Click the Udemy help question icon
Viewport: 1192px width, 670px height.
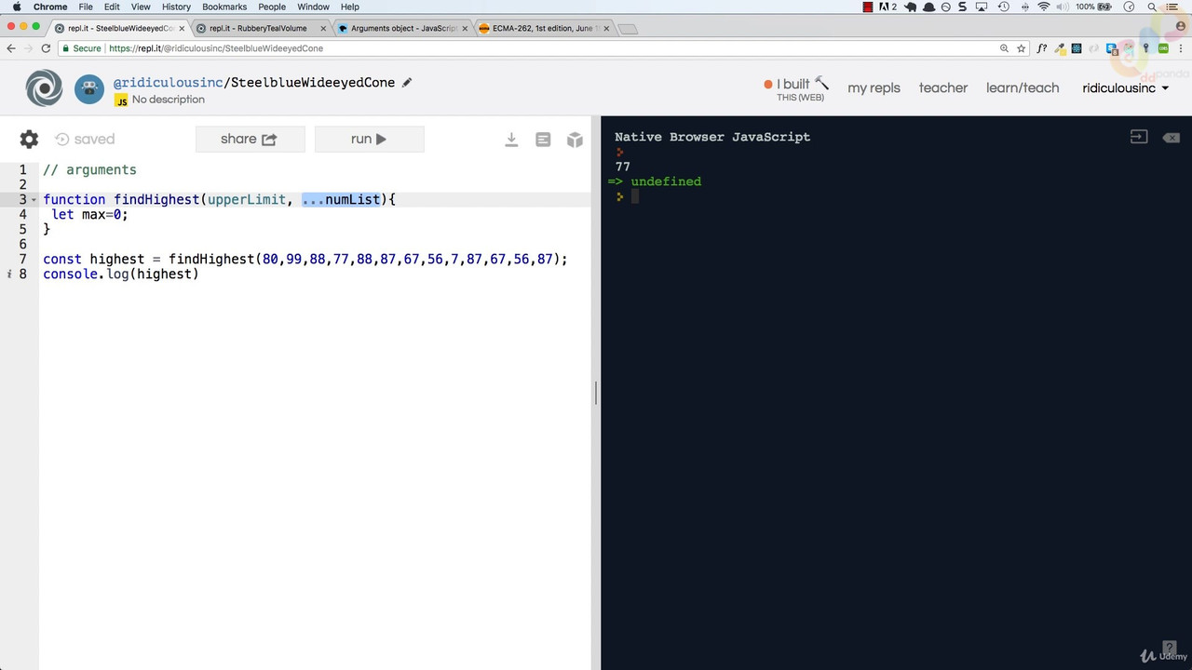point(1171,648)
